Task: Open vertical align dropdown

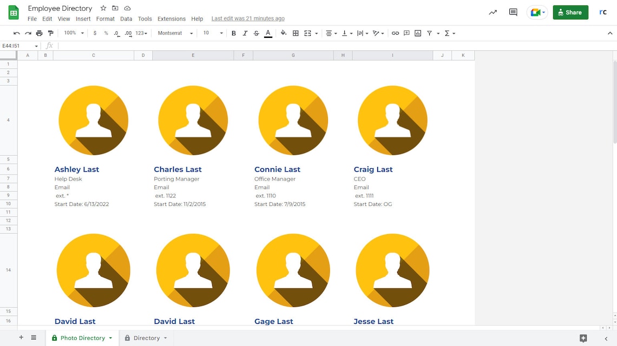Action: coord(347,34)
